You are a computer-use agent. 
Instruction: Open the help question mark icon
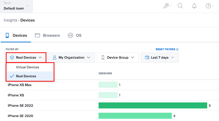tap(208, 6)
